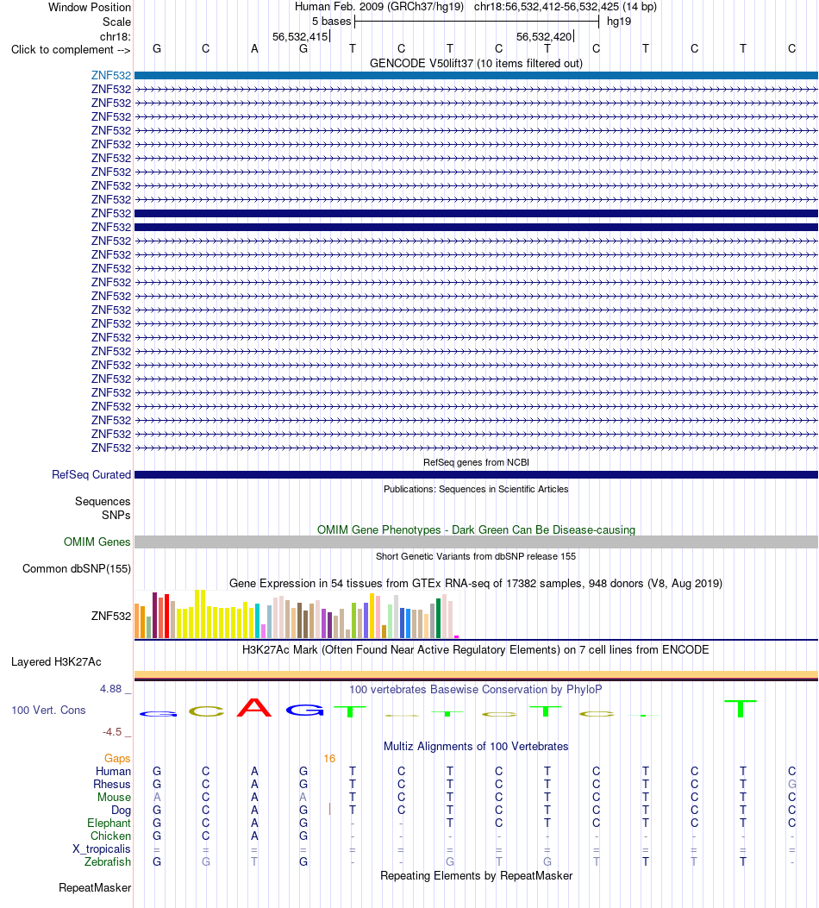819x908 pixels.
Task: Open 'Short Genetic Variants from dbSNP release 155'
Action: (476, 556)
